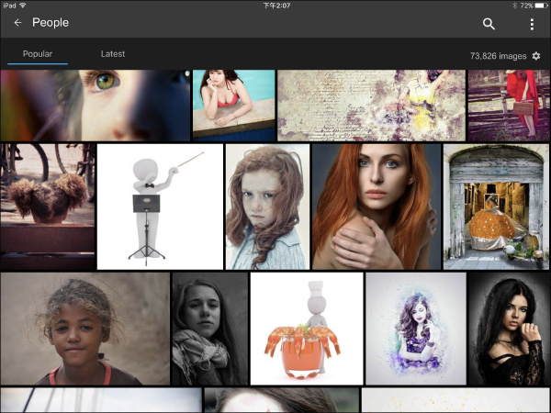This screenshot has height=413, width=551.
Task: Open the red-haired woman portrait
Action: pos(376,206)
